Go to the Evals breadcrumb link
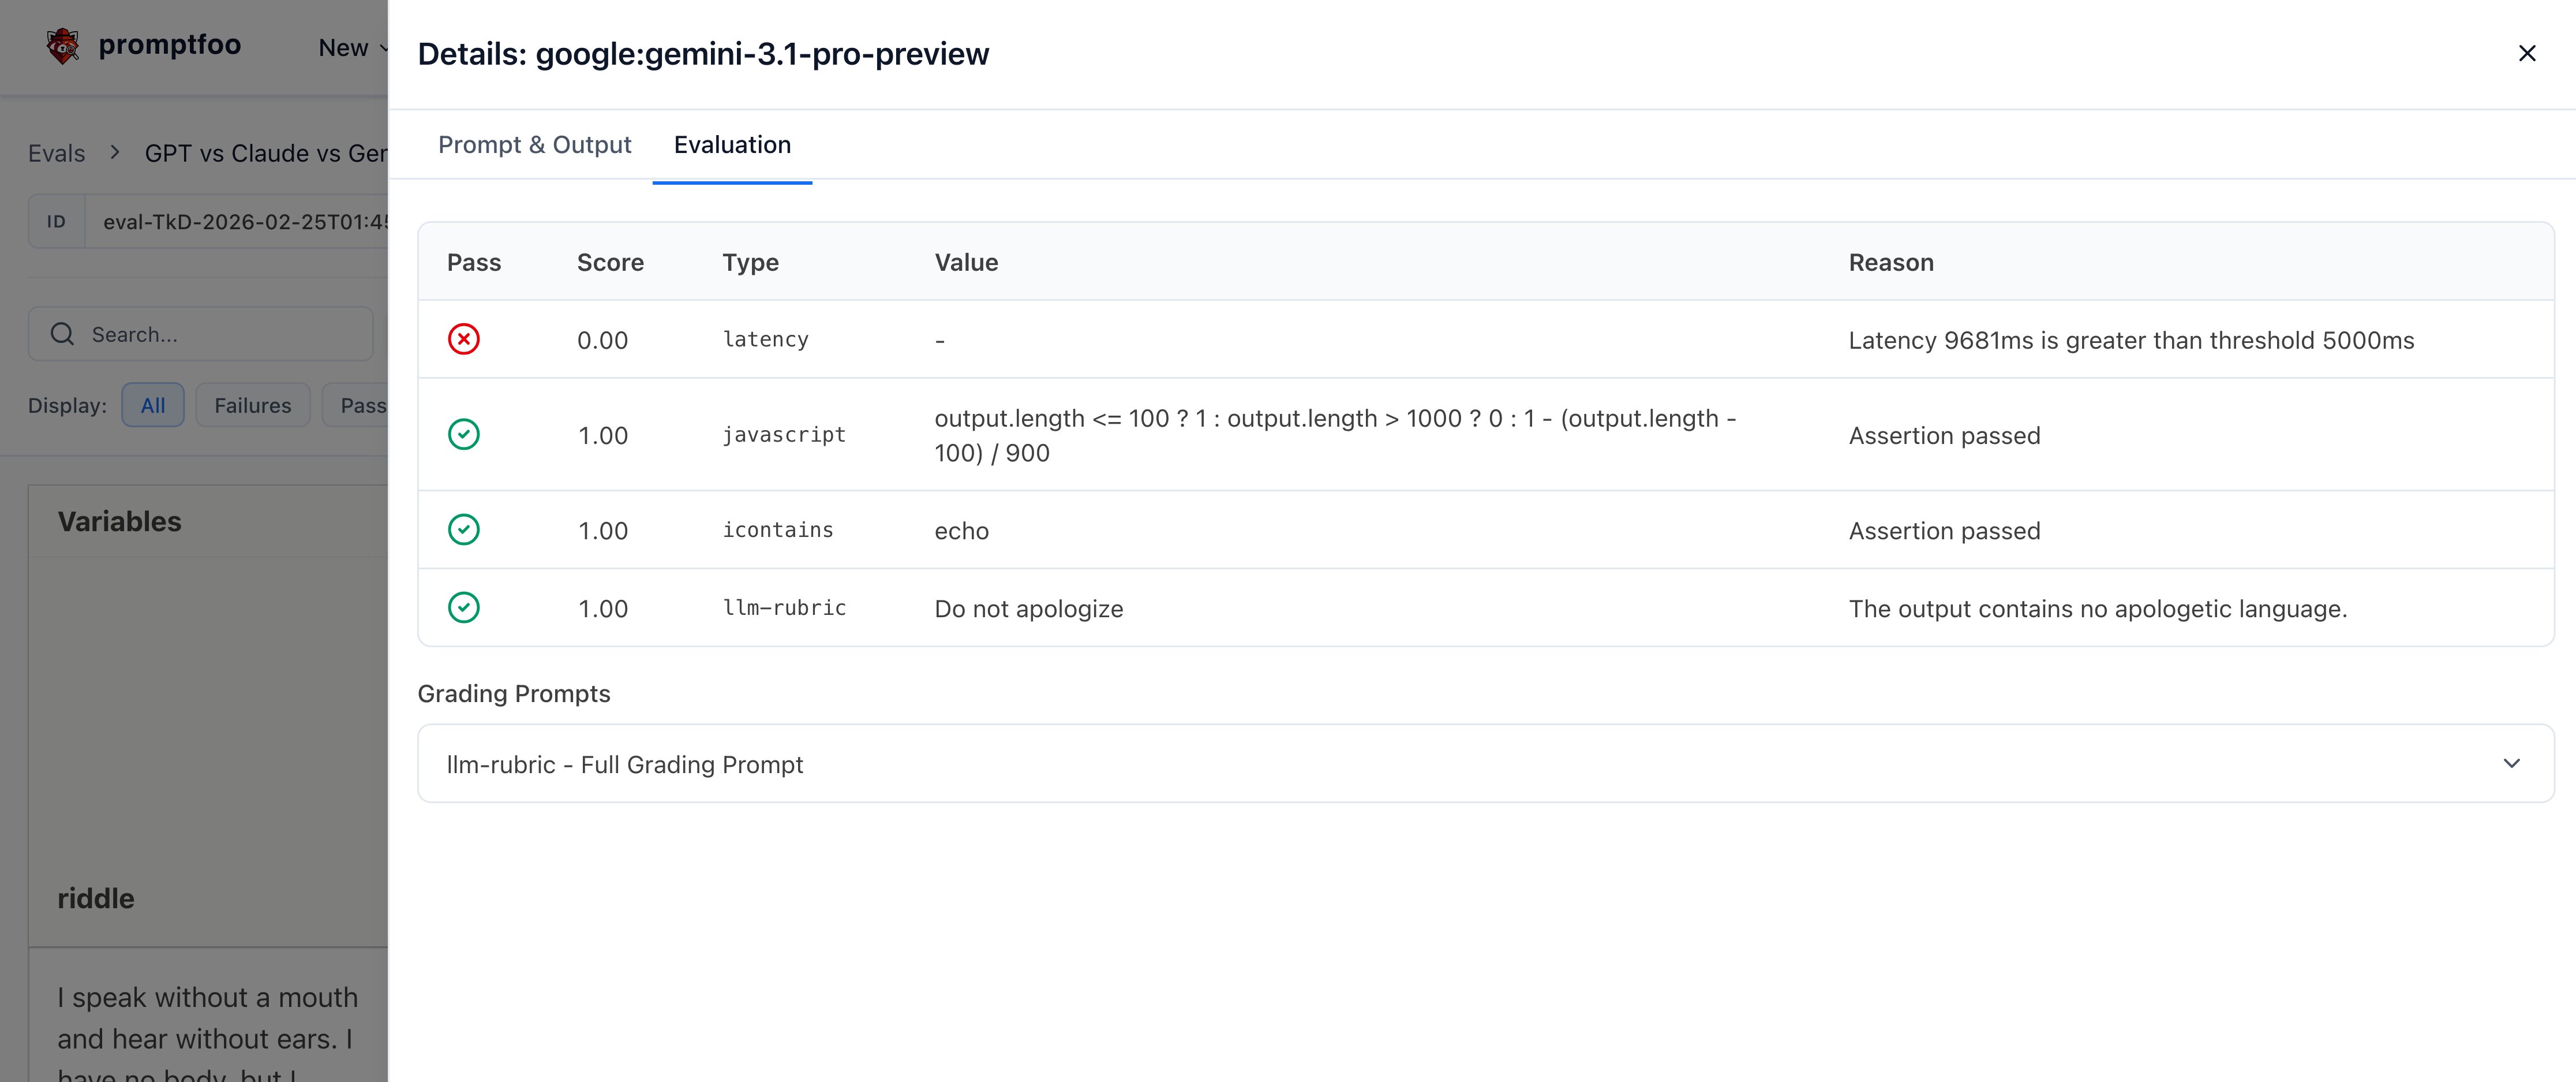This screenshot has width=2576, height=1082. [56, 153]
